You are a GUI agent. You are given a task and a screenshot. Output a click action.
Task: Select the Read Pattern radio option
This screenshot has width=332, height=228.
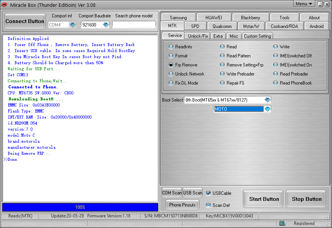(222, 56)
